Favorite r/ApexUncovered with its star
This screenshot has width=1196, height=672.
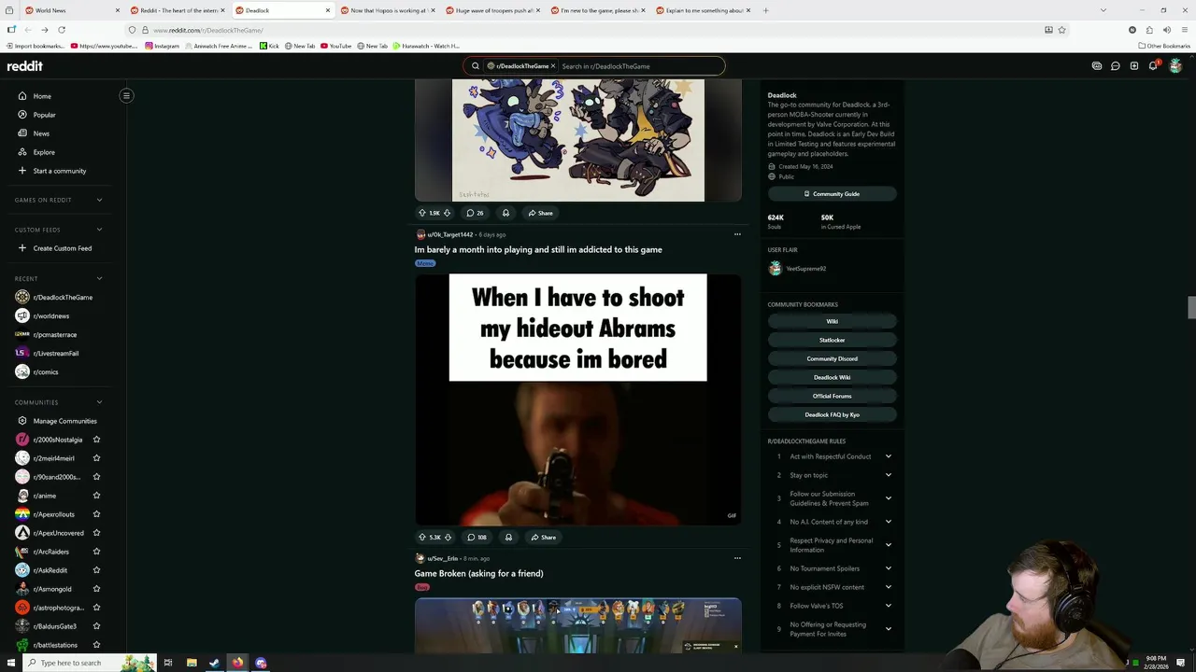pos(96,533)
